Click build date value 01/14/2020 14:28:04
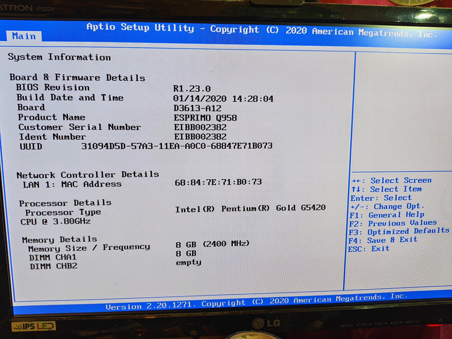Viewport: 452px width, 339px height. [223, 98]
